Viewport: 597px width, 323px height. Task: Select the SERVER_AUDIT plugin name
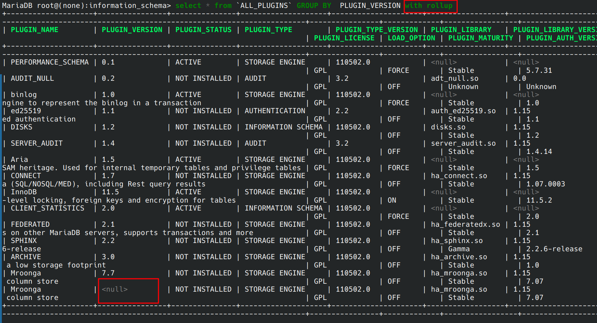[x=37, y=143]
